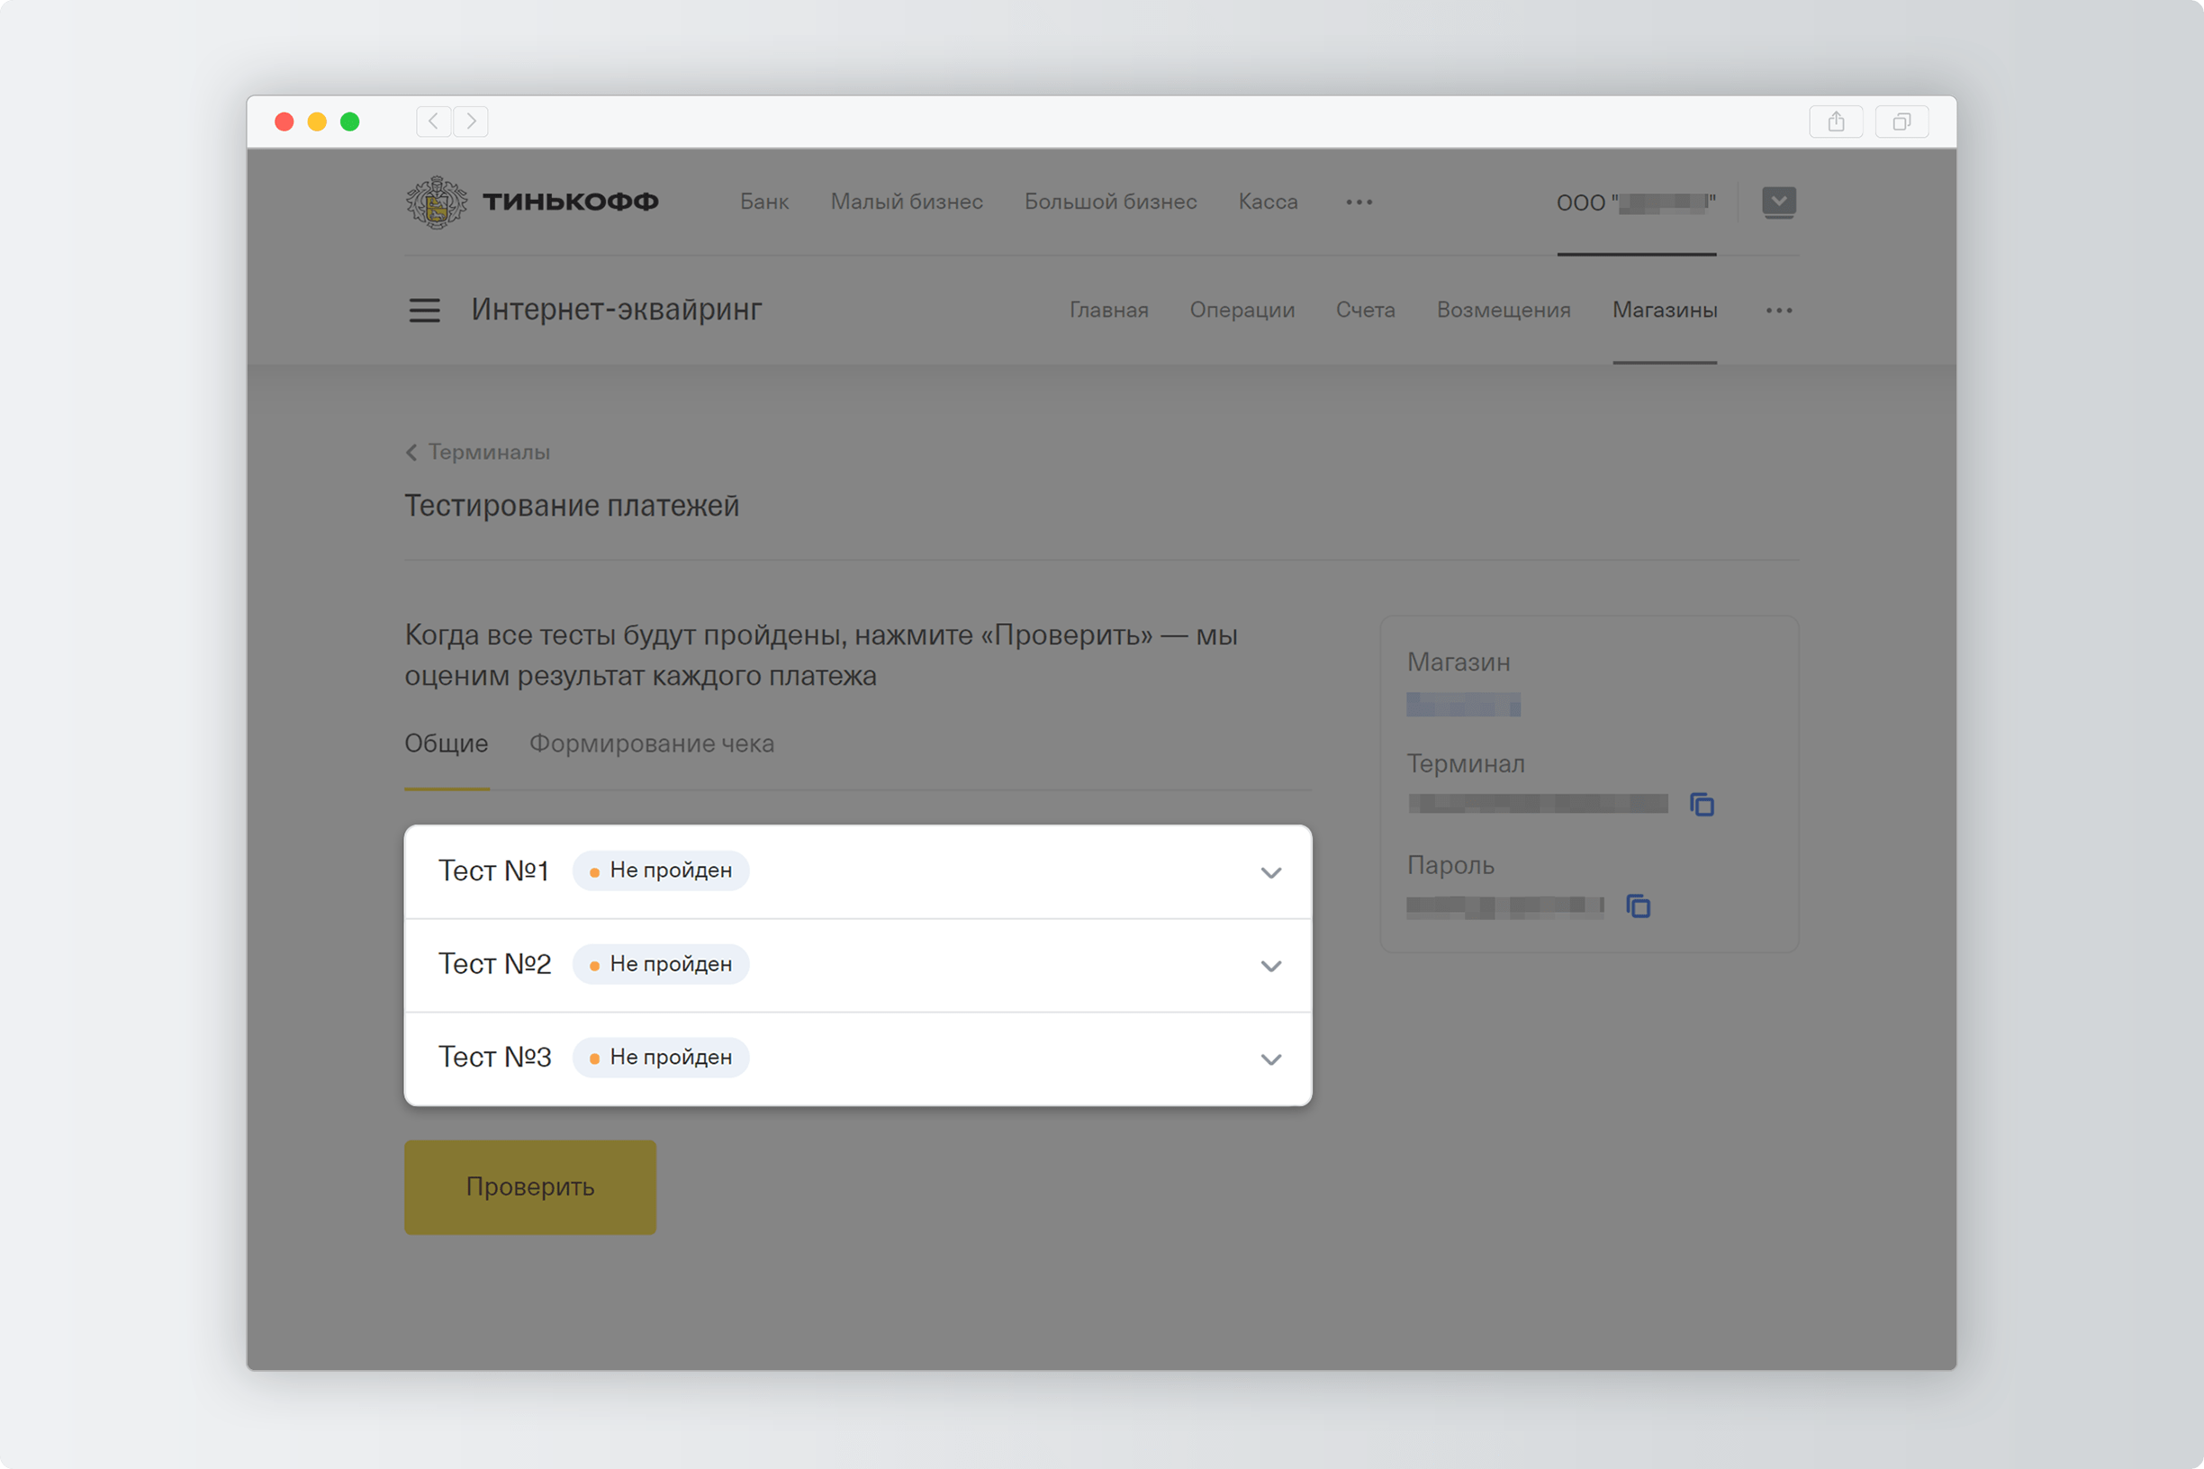Open the top navigation more dots
Viewport: 2204px width, 1469px height.
[1359, 203]
